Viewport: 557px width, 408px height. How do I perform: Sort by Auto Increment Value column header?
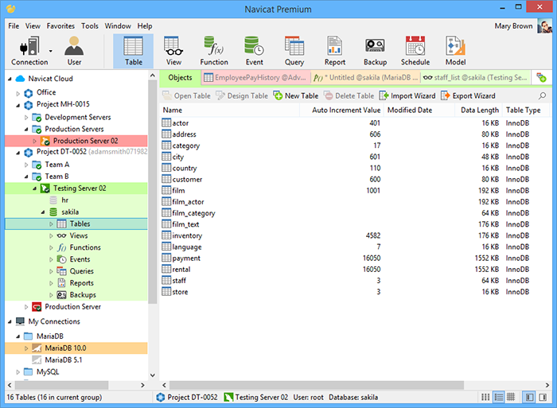point(342,110)
